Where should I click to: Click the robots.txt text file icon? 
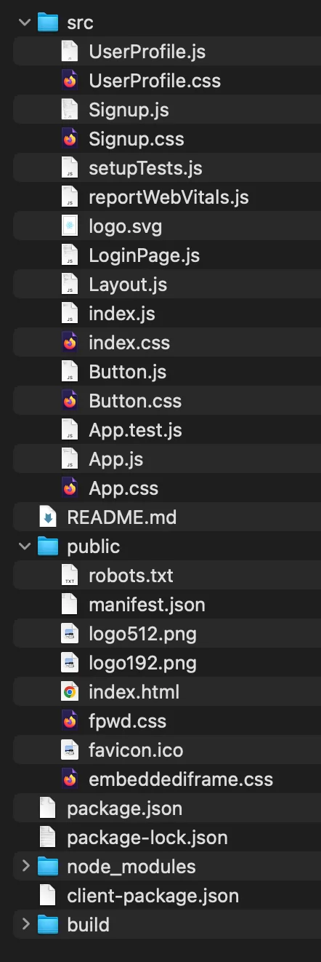coord(70,576)
